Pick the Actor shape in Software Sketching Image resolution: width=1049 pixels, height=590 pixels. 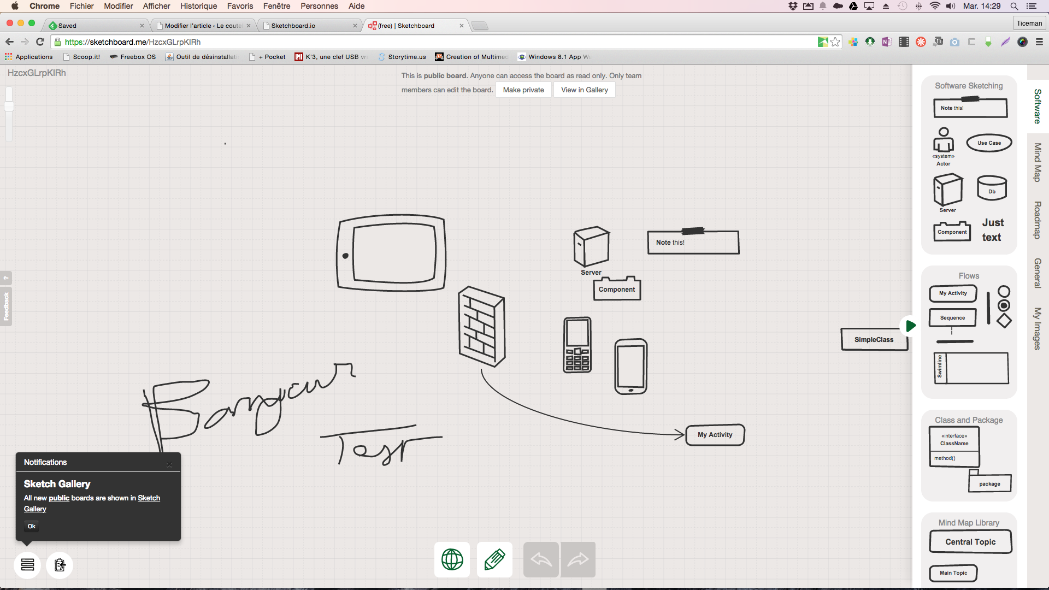tap(944, 146)
